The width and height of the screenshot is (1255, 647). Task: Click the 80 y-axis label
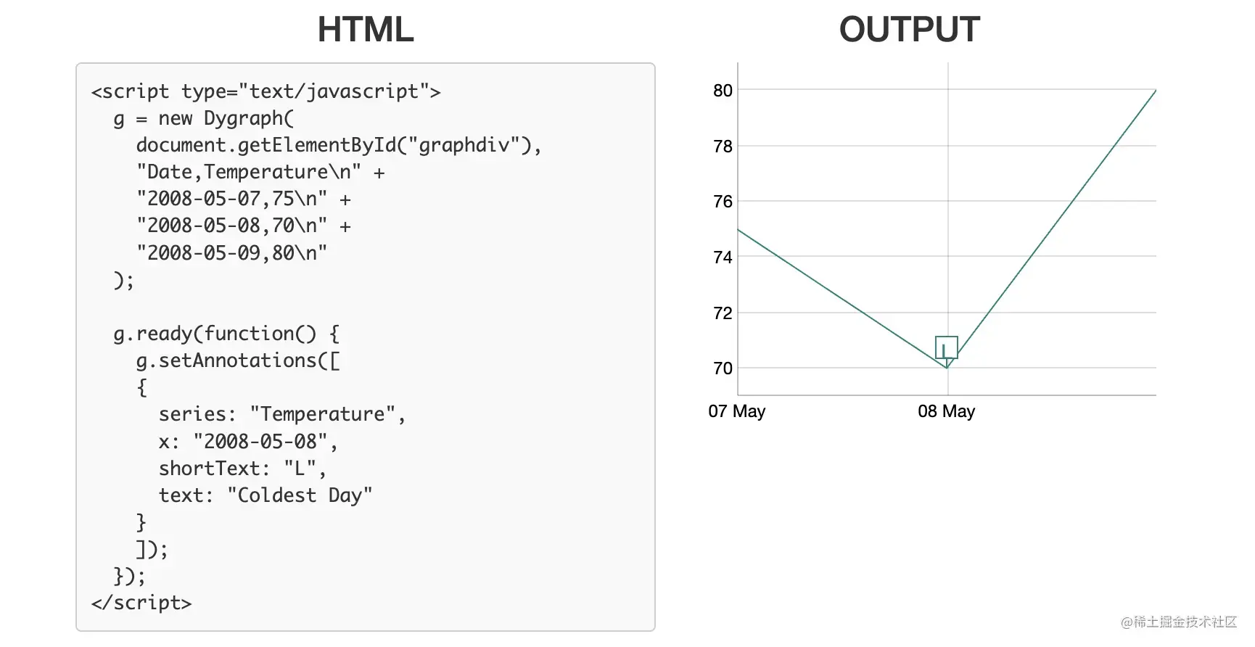[723, 91]
